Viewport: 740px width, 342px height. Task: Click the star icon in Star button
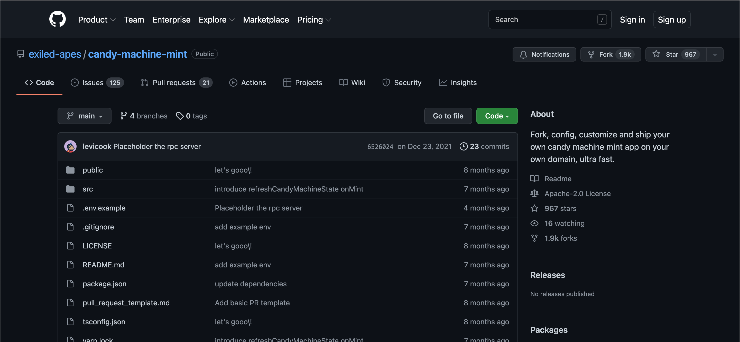click(656, 54)
